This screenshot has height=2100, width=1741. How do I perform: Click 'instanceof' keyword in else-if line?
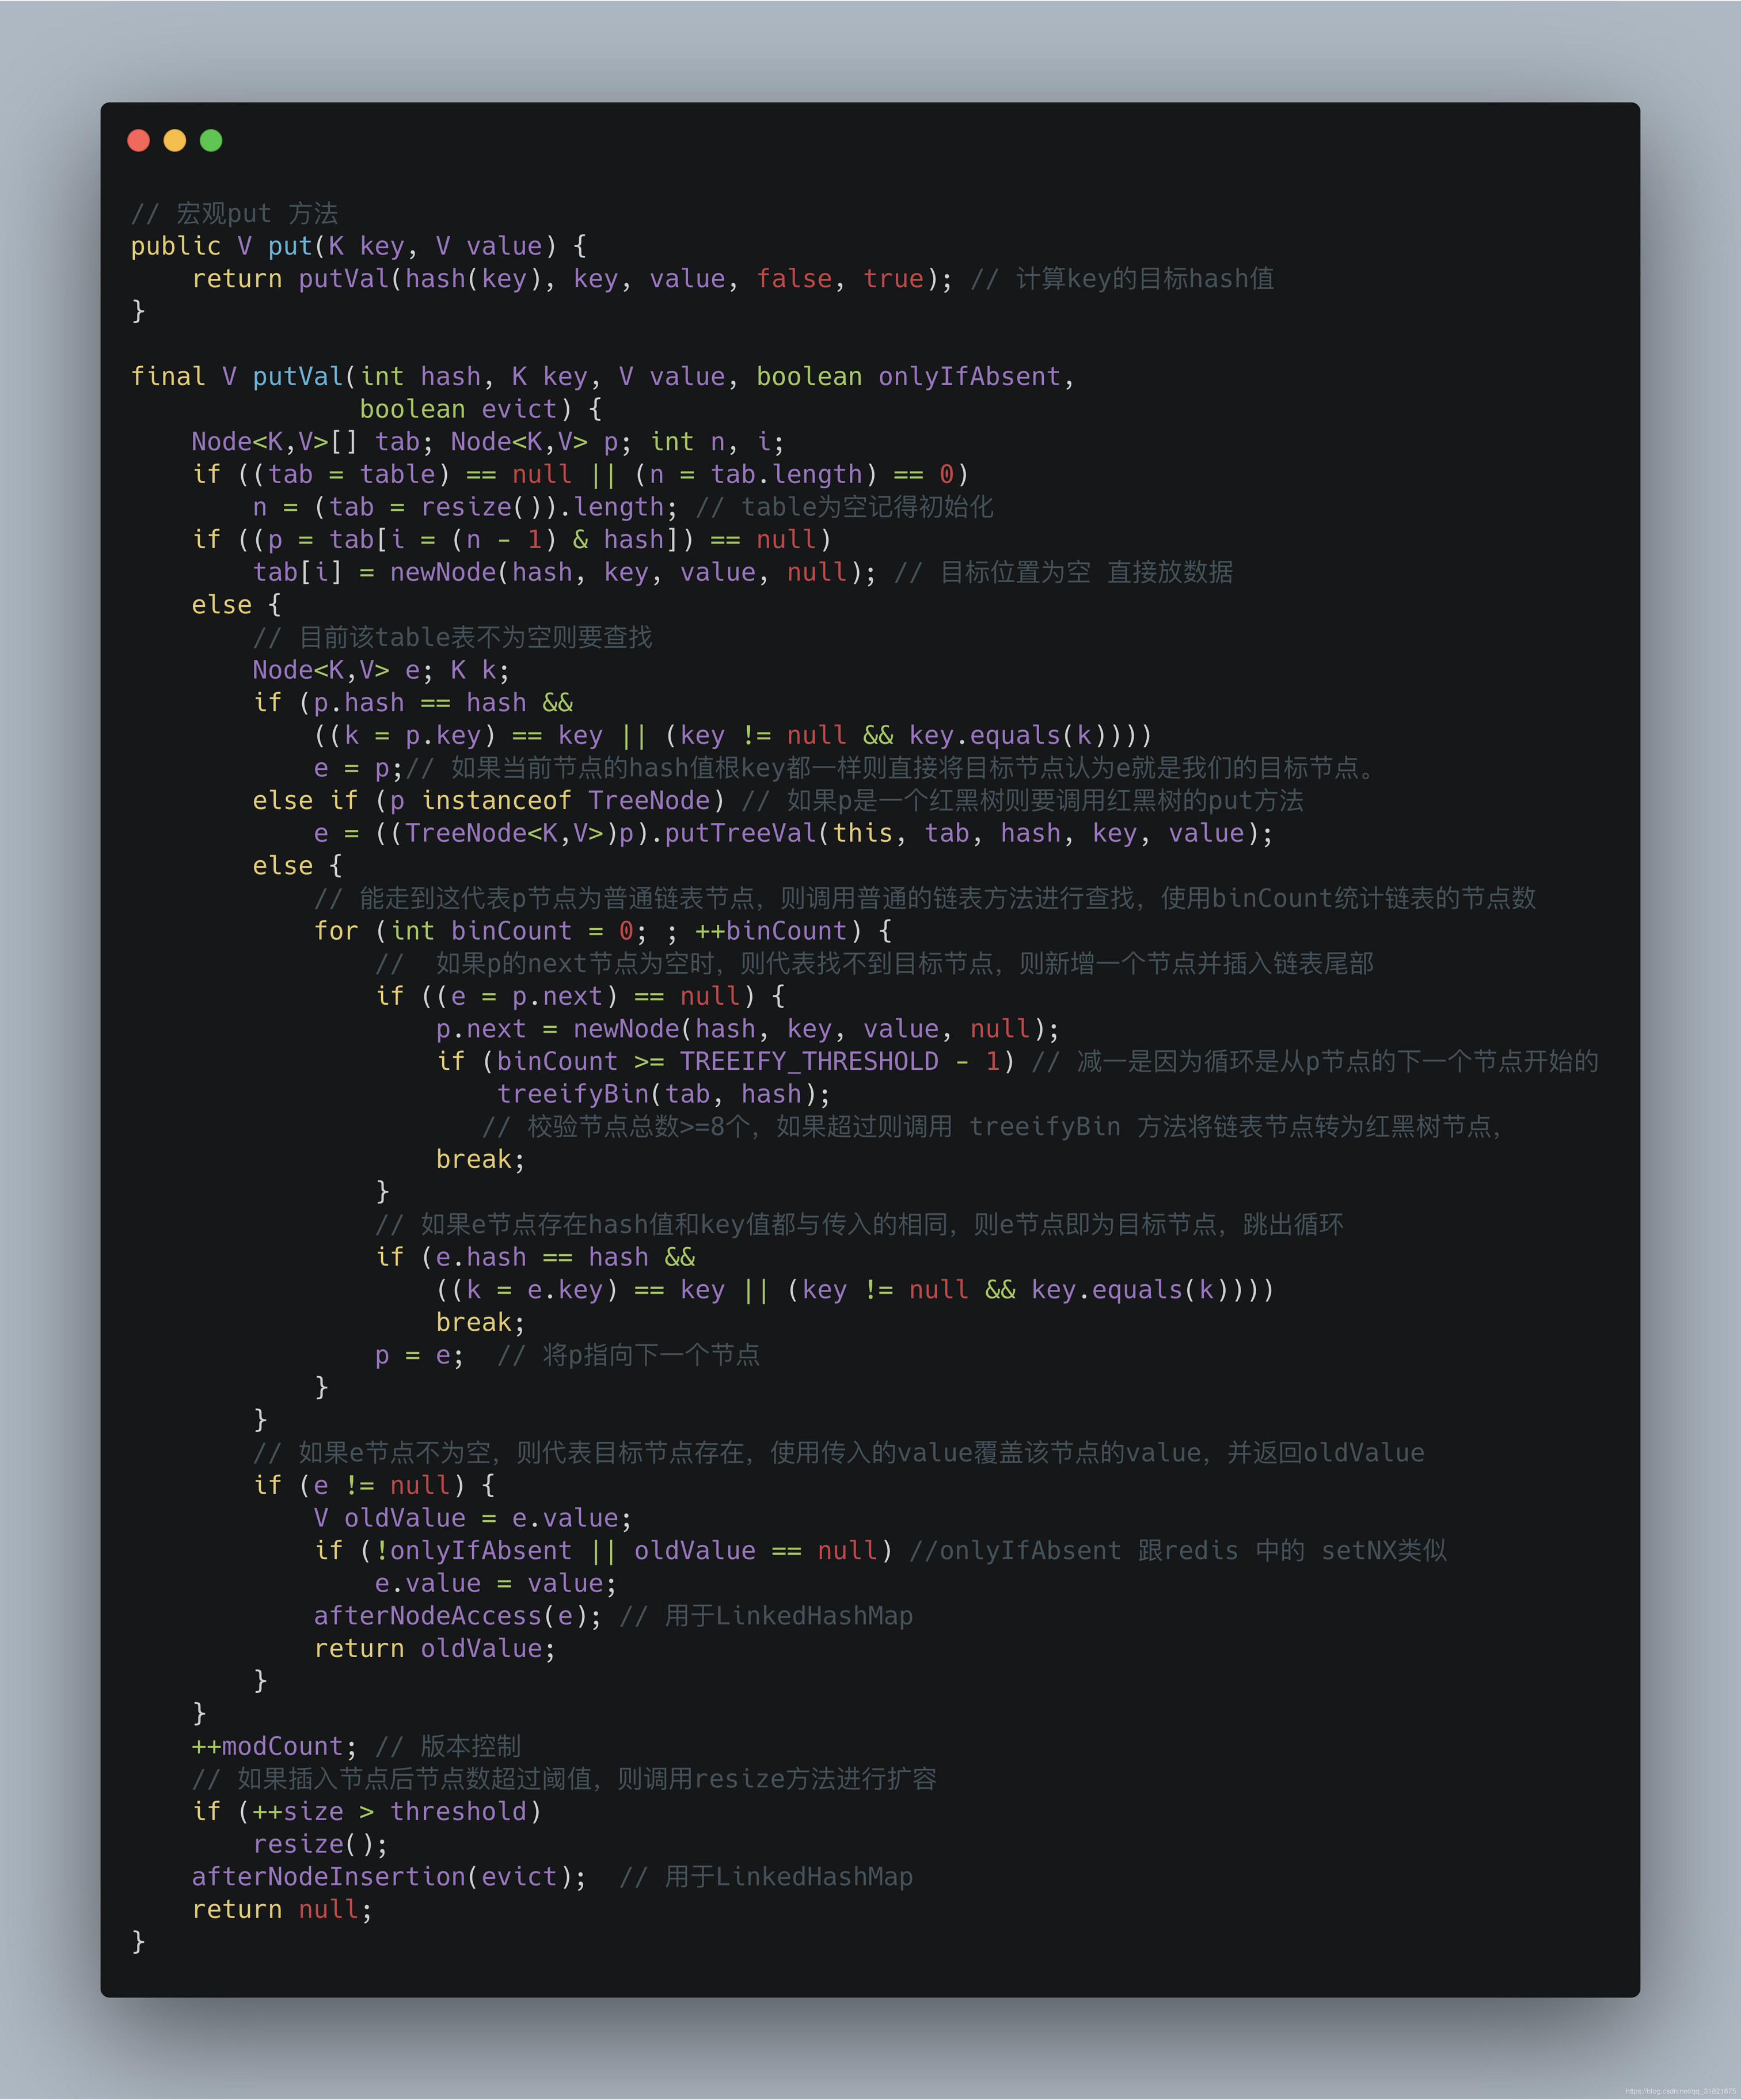coord(496,800)
